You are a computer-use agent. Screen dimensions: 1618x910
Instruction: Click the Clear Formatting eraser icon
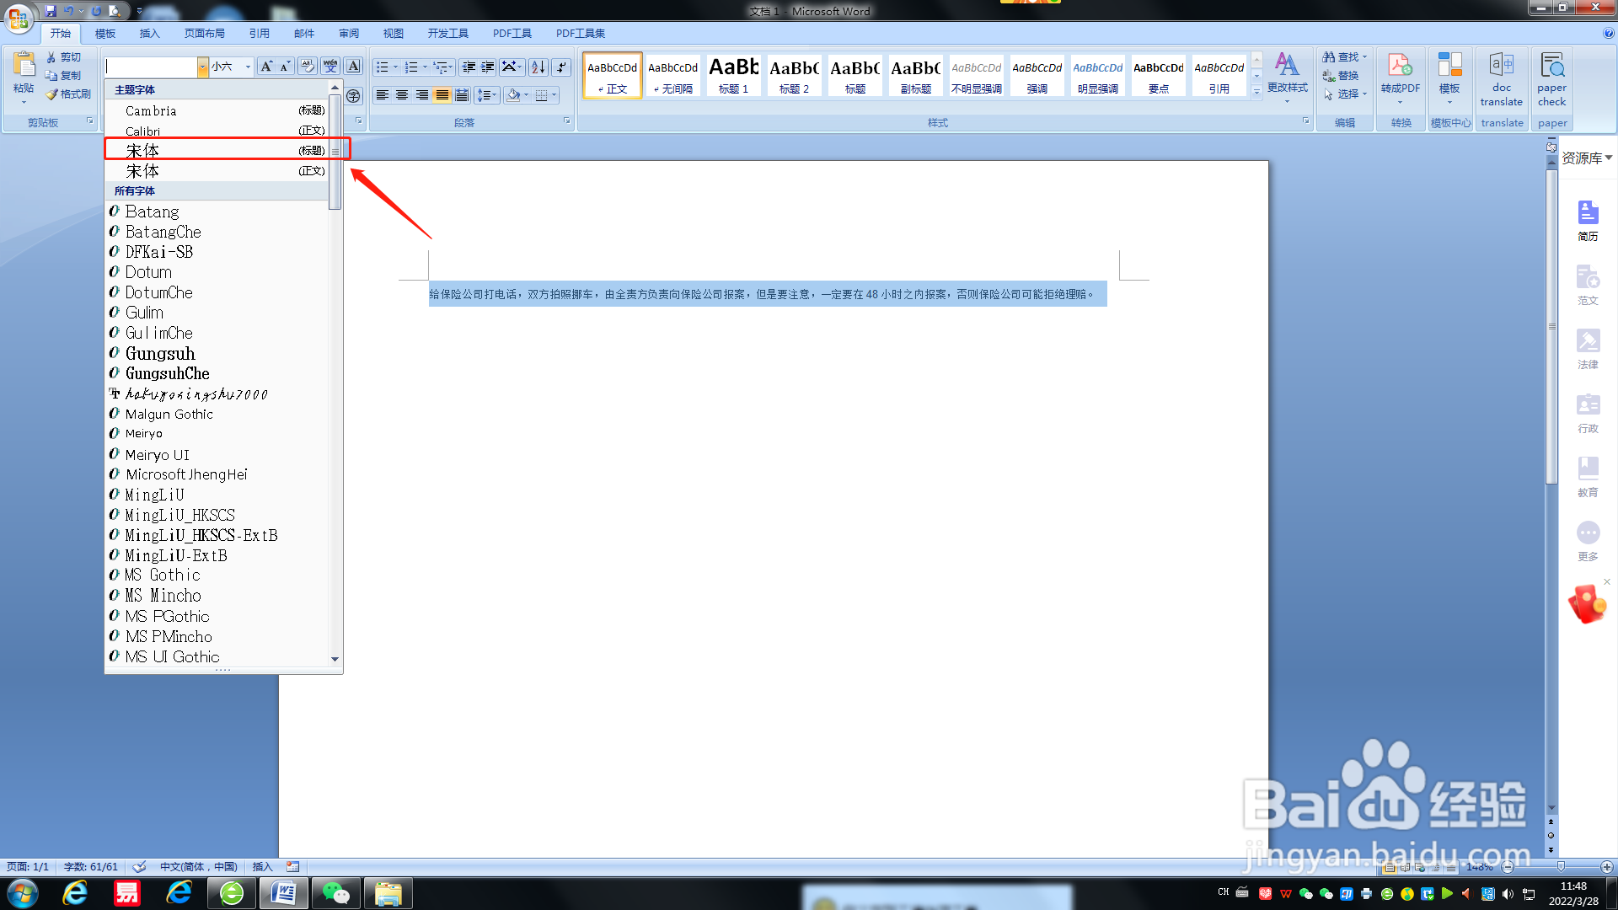(x=308, y=67)
